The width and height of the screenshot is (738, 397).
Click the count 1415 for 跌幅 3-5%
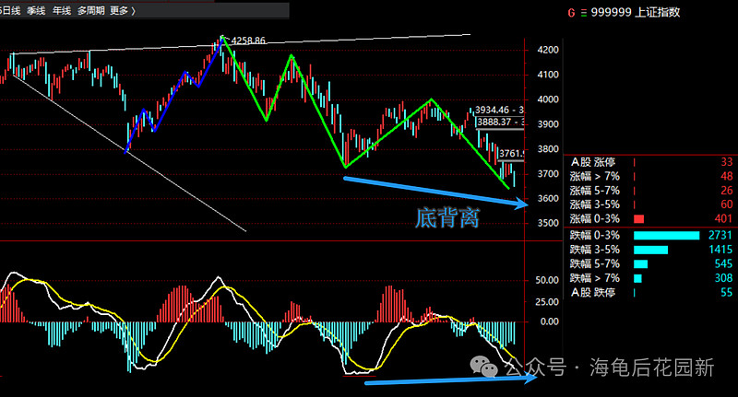[x=721, y=250]
